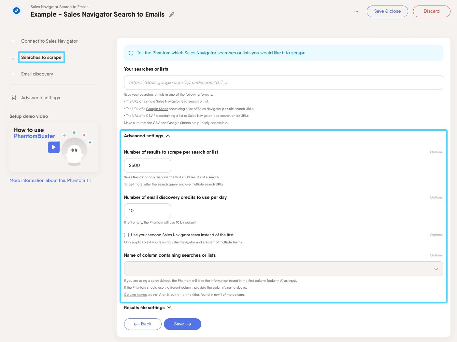Expand the Results file settings section
This screenshot has height=342, width=457.
tap(148, 308)
